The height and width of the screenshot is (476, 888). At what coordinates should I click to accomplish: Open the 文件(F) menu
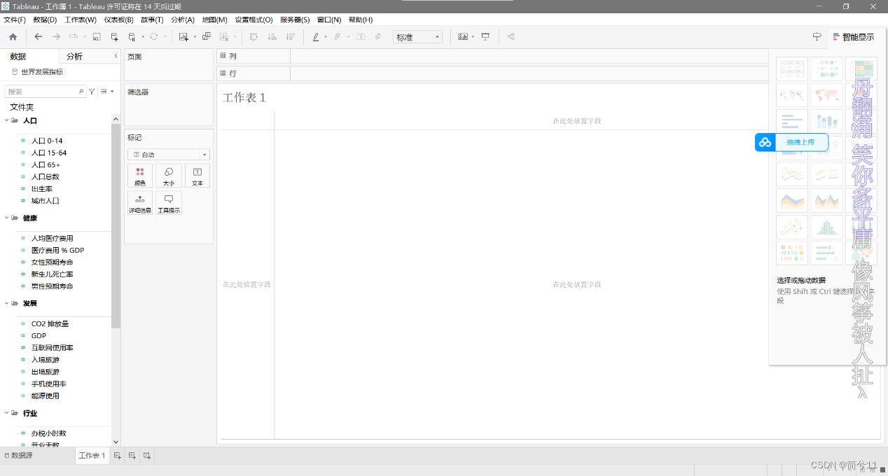tap(15, 20)
